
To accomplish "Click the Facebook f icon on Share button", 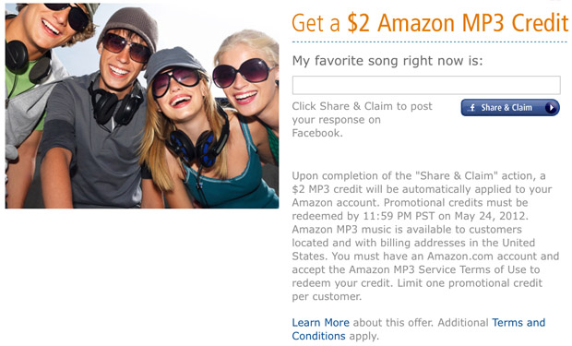I will click(472, 108).
